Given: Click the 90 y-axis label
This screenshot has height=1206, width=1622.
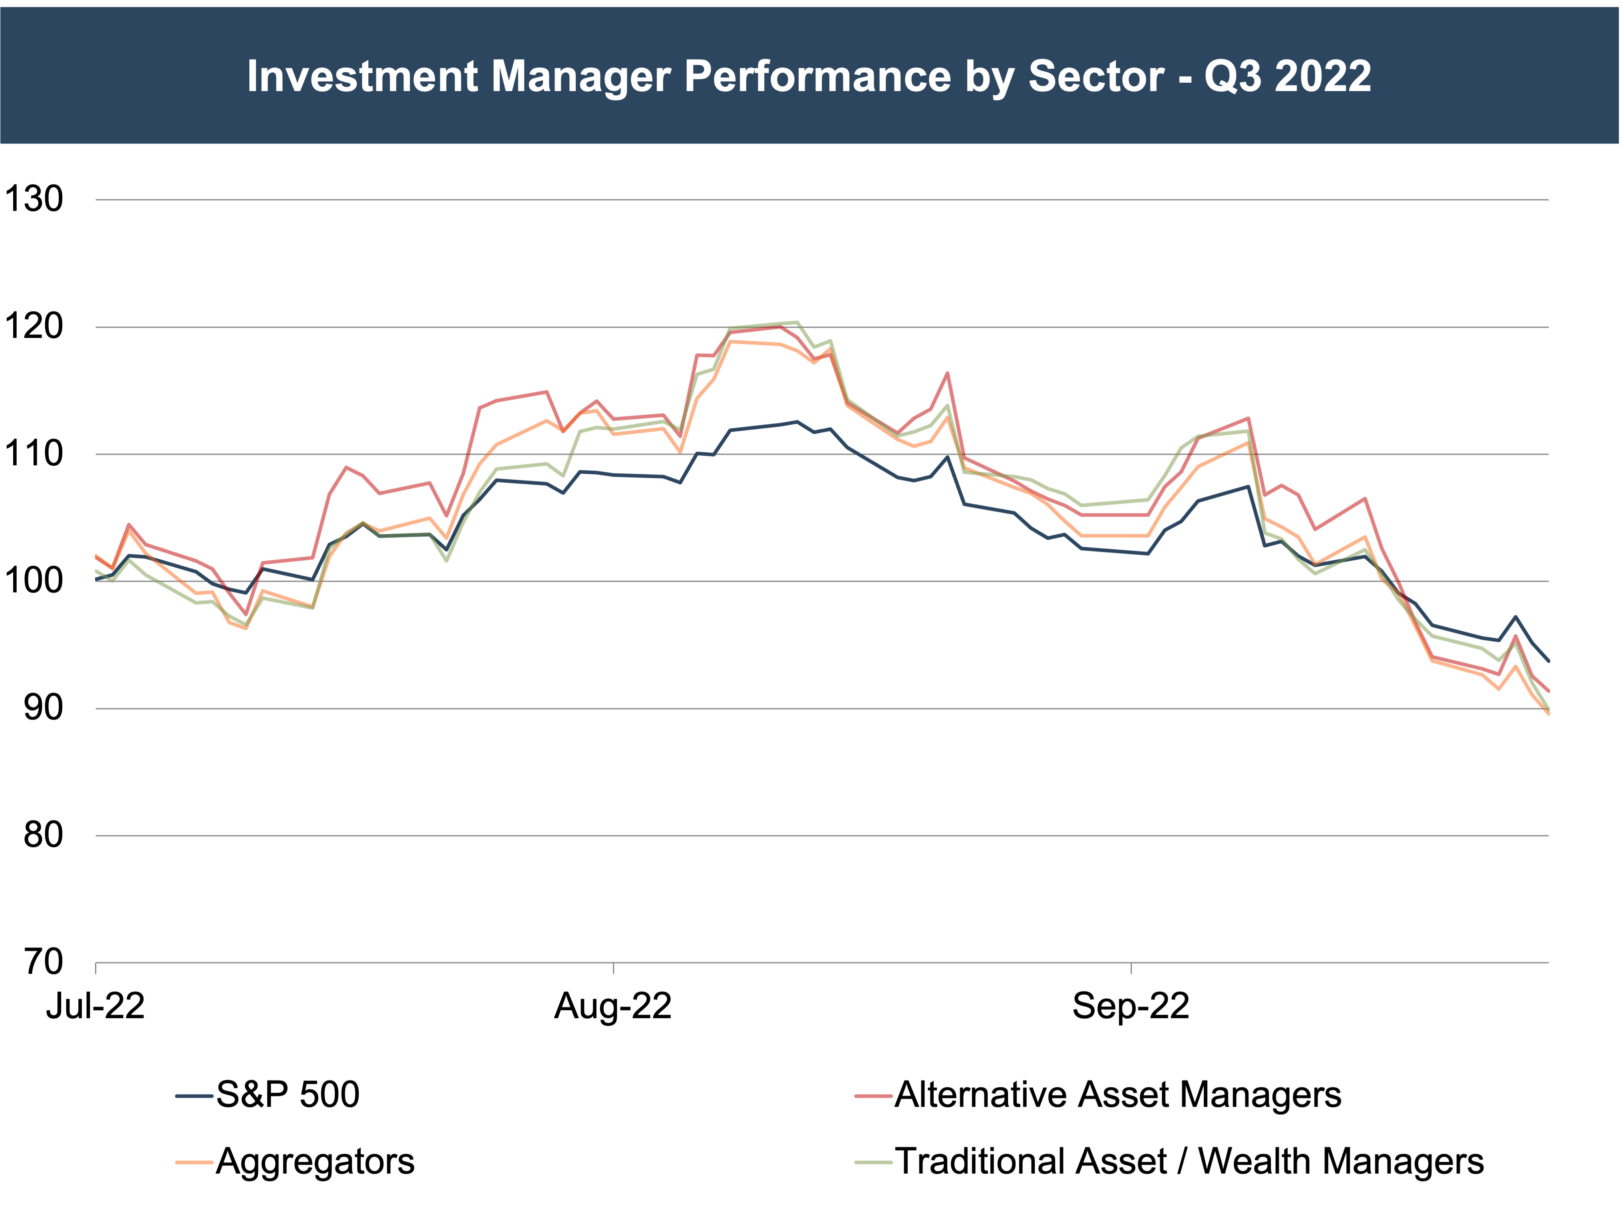Looking at the screenshot, I should [x=43, y=708].
